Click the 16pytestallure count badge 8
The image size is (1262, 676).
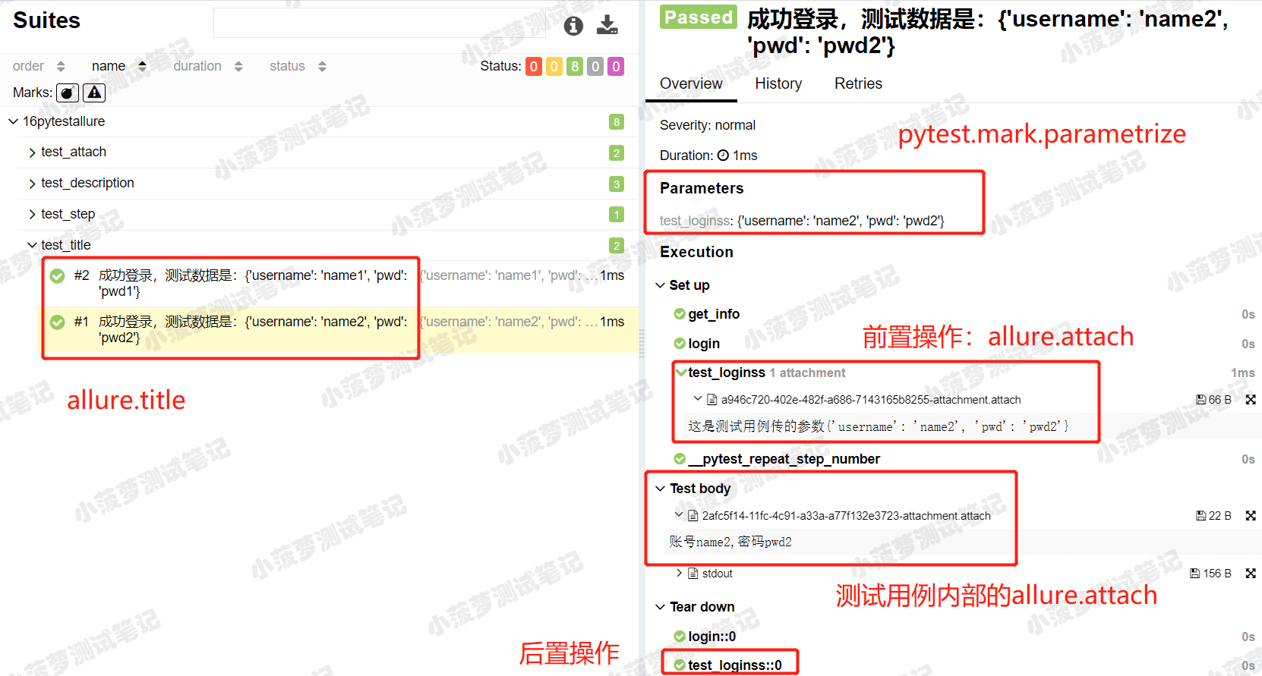(x=617, y=121)
